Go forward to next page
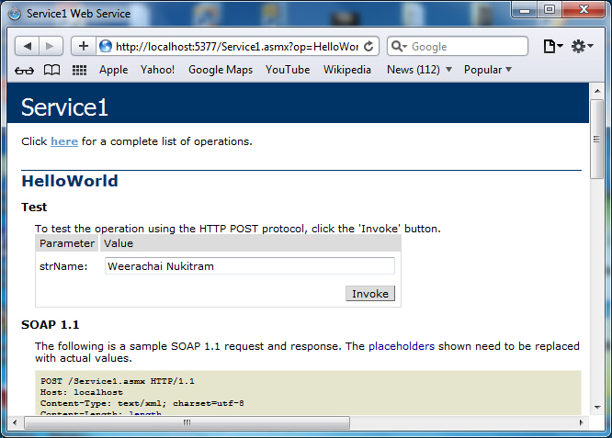This screenshot has width=612, height=438. (x=51, y=47)
